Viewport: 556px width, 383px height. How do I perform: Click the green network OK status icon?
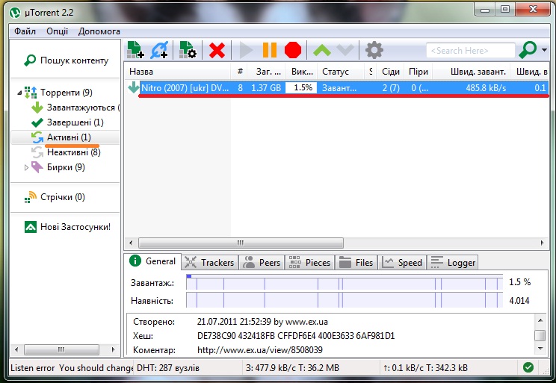[528, 367]
